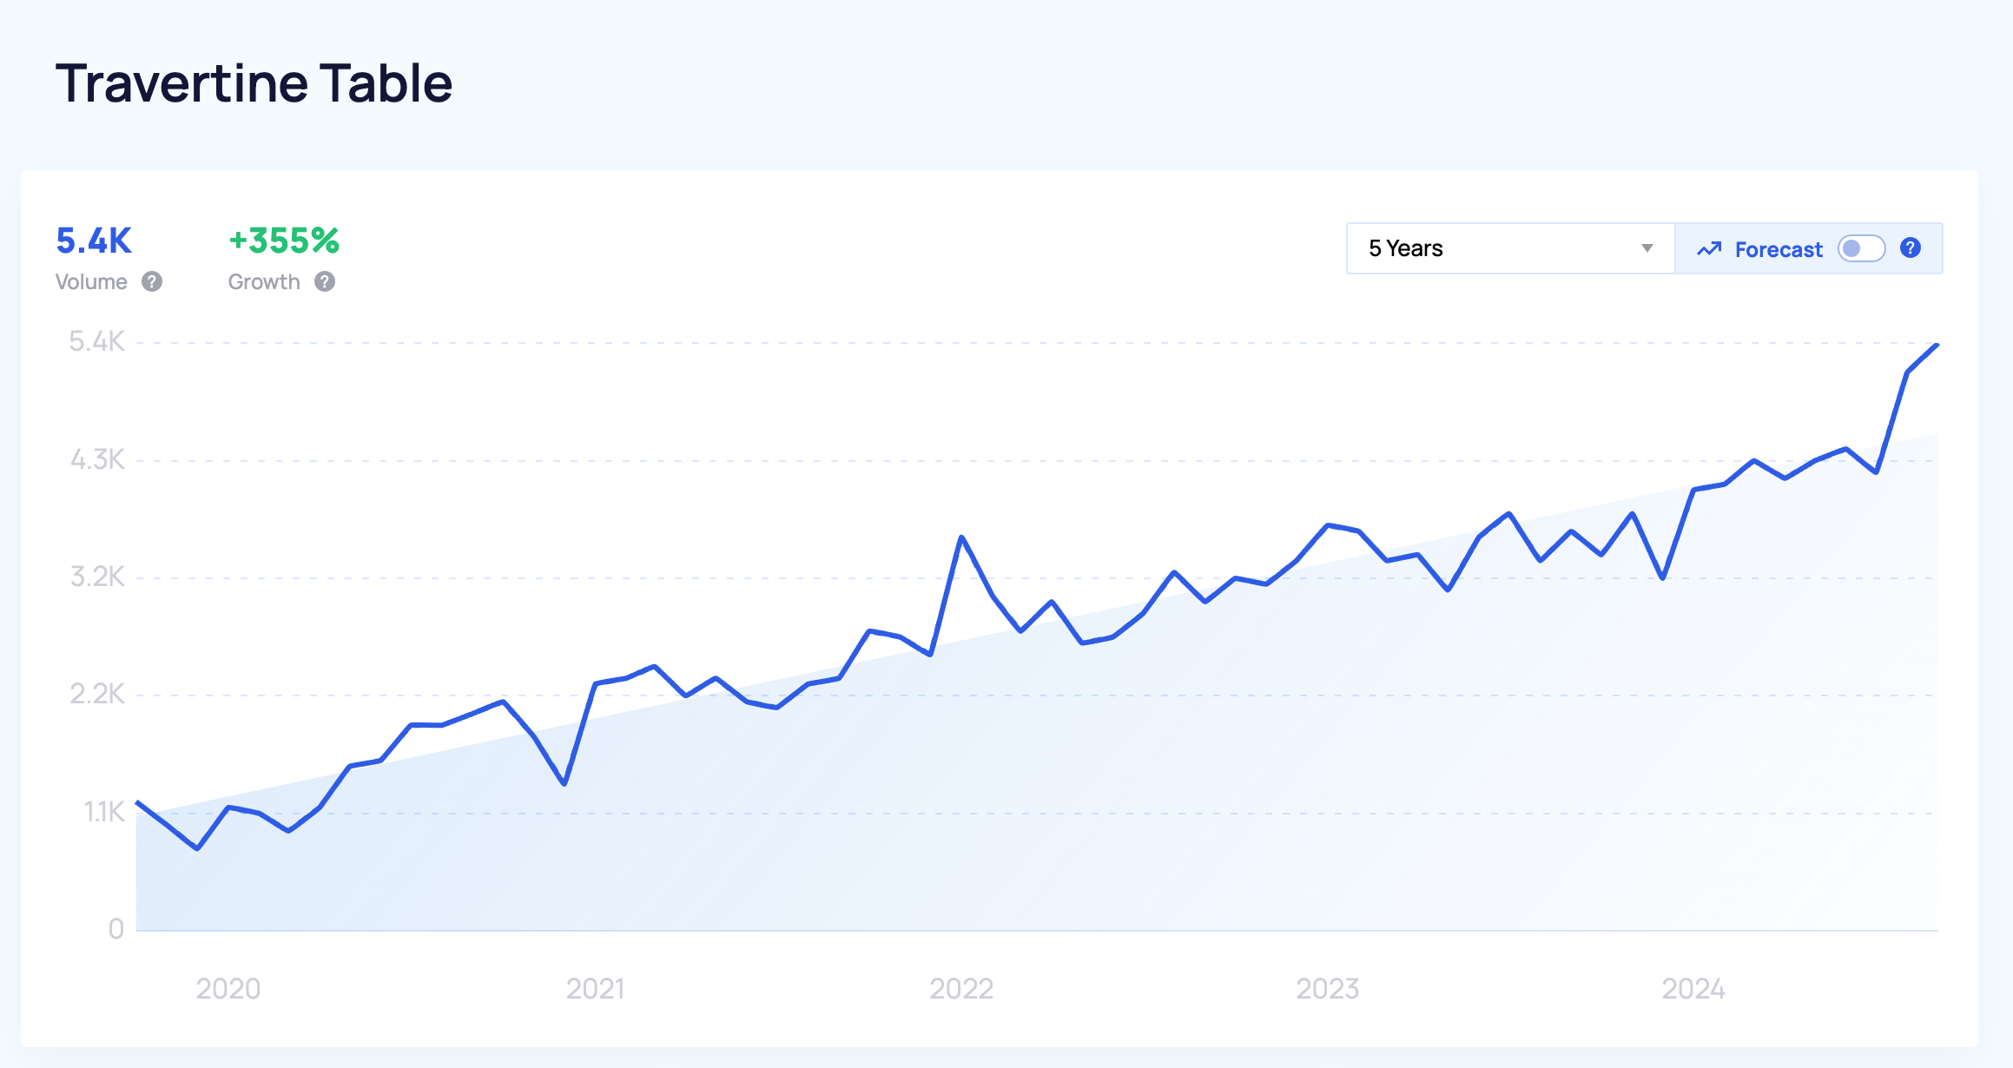The width and height of the screenshot is (2013, 1068).
Task: Click the Forecast label text
Action: coord(1779,249)
